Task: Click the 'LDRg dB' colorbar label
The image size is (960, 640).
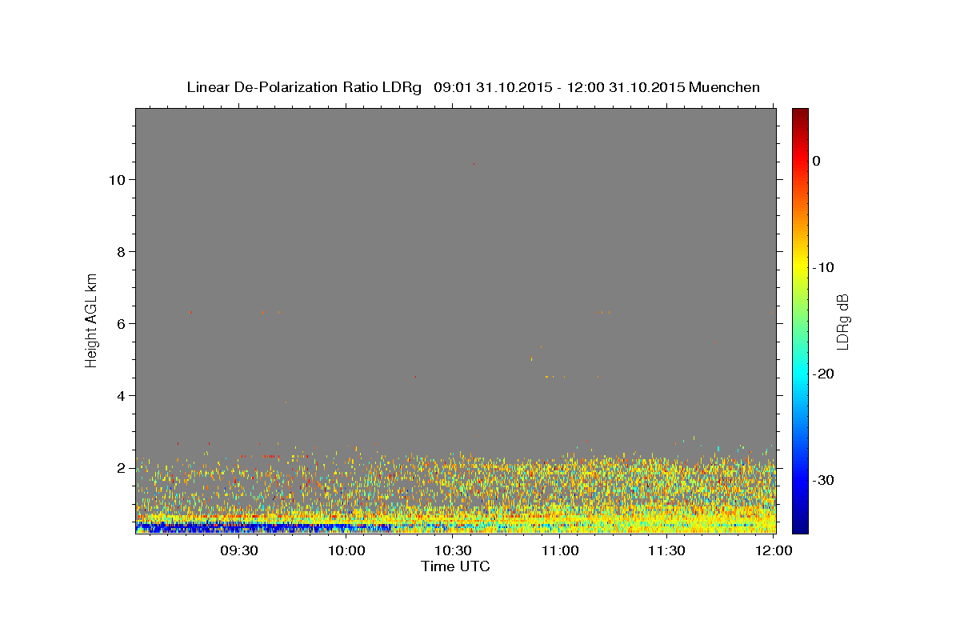Action: pyautogui.click(x=842, y=322)
